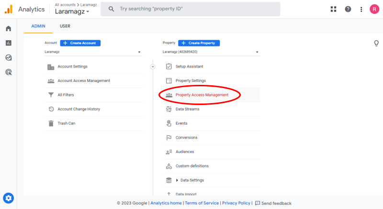Click the Send feedback icon
Image resolution: width=383 pixels, height=209 pixels.
(258, 203)
